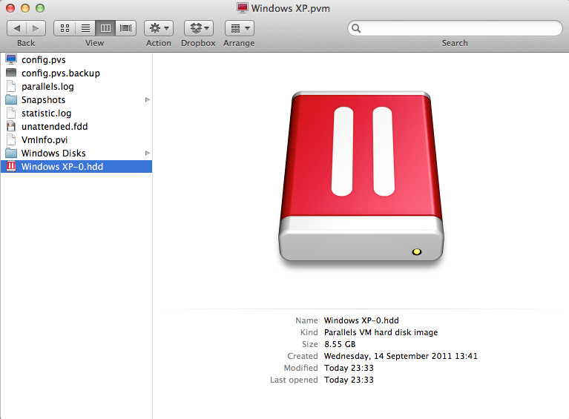Expand the Windows Disks folder arrow
The width and height of the screenshot is (569, 419).
pos(148,153)
